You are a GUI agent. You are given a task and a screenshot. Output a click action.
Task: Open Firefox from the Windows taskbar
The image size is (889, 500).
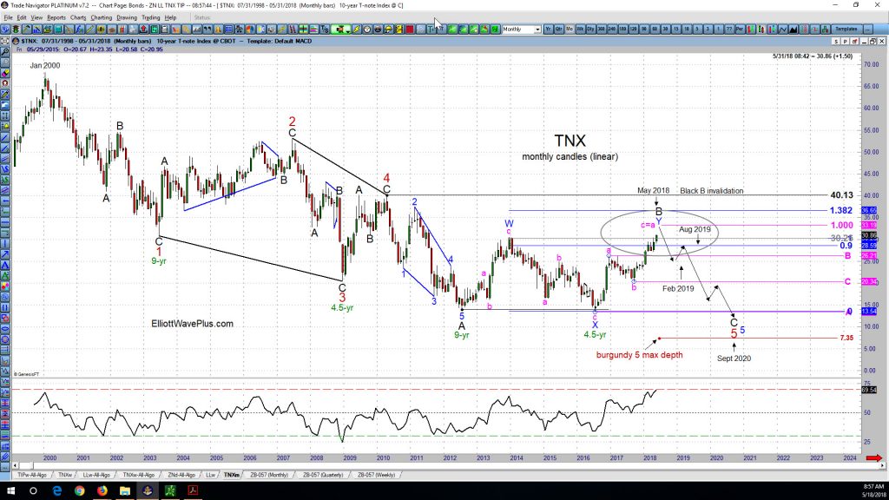click(102, 490)
